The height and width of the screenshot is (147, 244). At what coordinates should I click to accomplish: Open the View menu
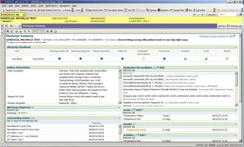[x=17, y=6]
